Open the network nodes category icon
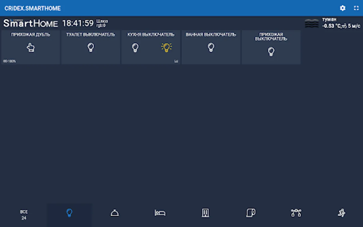The image size is (363, 227). (296, 213)
